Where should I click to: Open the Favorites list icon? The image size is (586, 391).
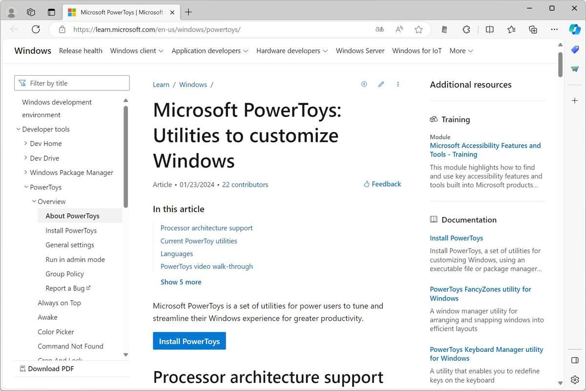(511, 29)
